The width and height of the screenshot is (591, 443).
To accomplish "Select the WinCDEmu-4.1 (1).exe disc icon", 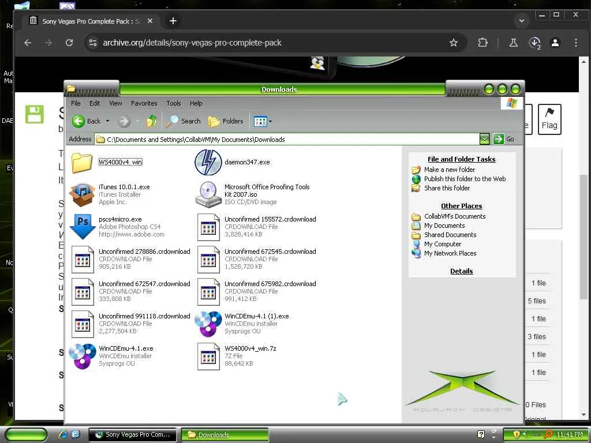I will (208, 324).
